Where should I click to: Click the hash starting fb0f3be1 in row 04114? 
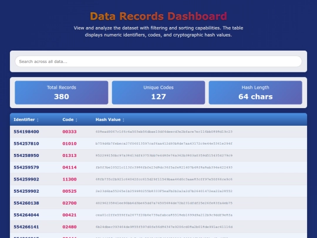click(x=164, y=167)
